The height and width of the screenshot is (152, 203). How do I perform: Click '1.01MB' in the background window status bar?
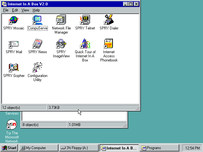pyautogui.click(x=75, y=124)
